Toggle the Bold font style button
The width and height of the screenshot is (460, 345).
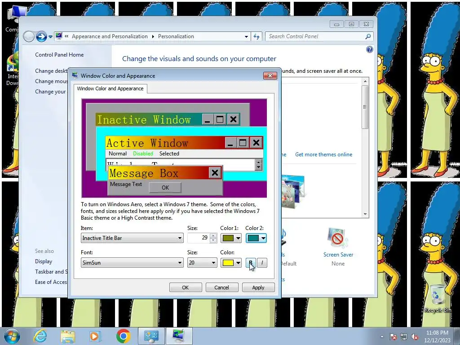click(251, 262)
